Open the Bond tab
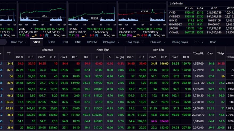Image resolution: width=234 pixels, height=131 pixels. point(213,42)
